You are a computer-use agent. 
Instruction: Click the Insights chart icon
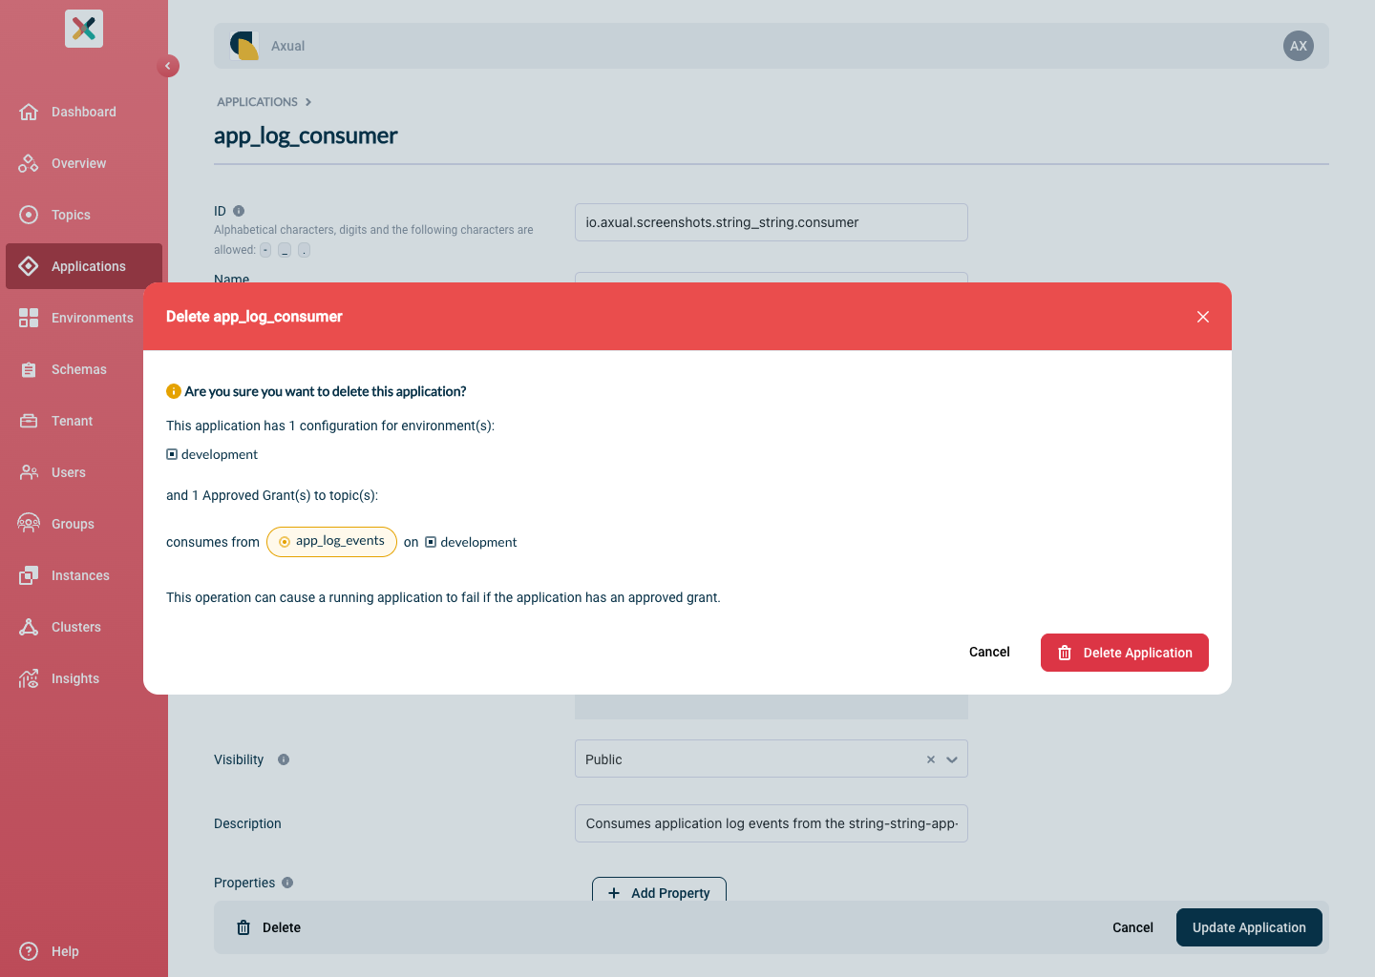point(29,678)
